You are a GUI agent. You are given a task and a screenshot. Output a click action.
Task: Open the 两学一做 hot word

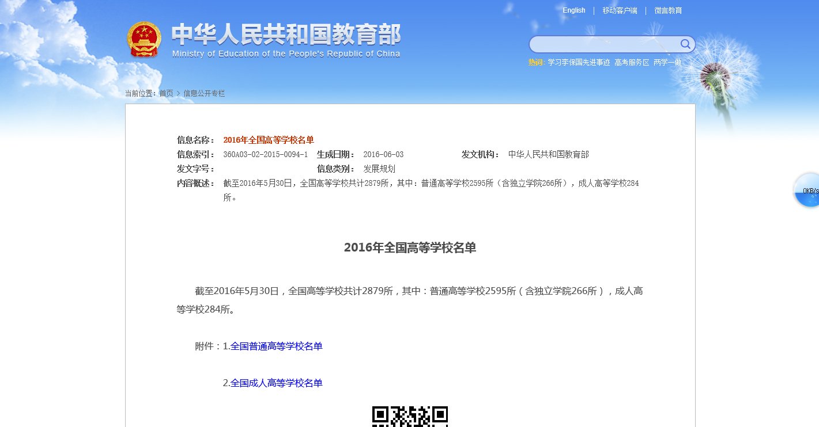[x=667, y=63]
